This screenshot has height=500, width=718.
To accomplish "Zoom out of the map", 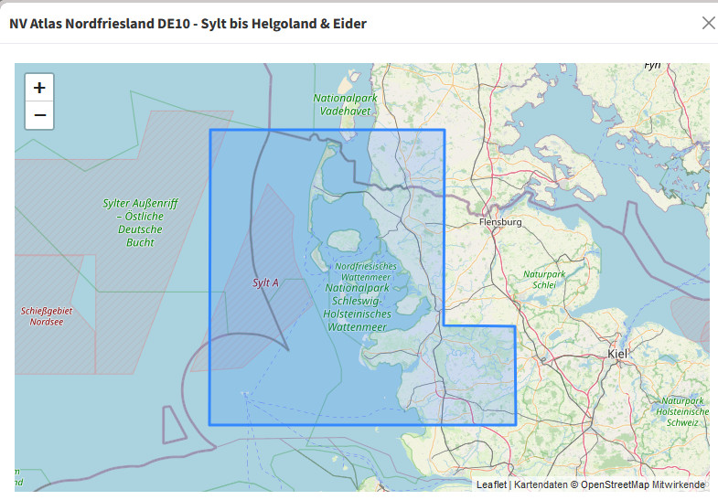I will coord(39,116).
